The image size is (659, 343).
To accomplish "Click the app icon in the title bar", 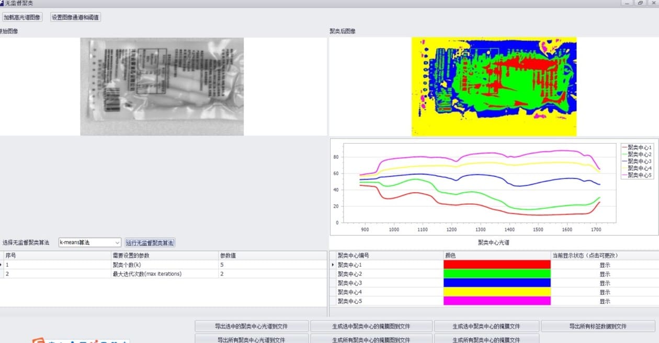I will [2, 3].
